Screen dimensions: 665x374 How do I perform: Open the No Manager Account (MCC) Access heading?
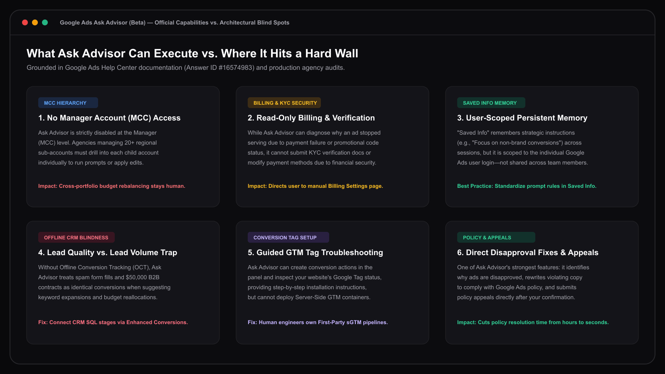click(109, 118)
